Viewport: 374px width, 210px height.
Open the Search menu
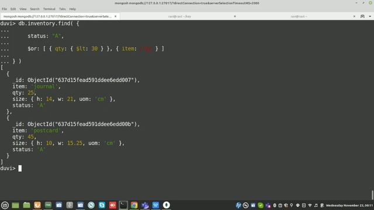34,9
